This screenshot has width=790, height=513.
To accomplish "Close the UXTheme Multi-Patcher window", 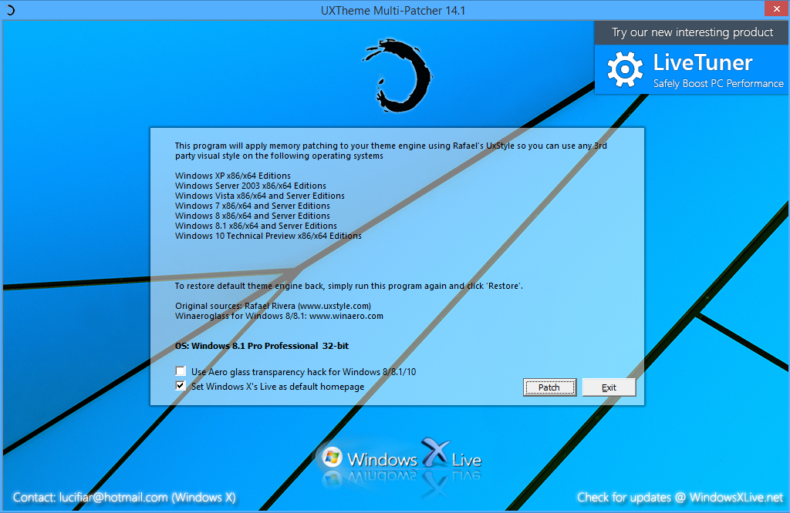I will click(x=776, y=8).
